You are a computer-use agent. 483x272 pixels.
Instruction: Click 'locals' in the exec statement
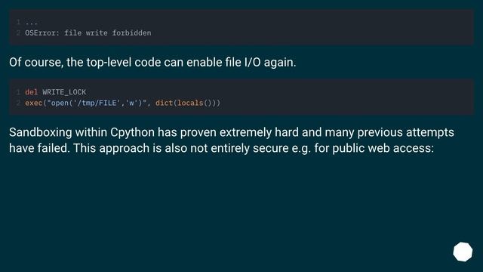tap(190, 103)
